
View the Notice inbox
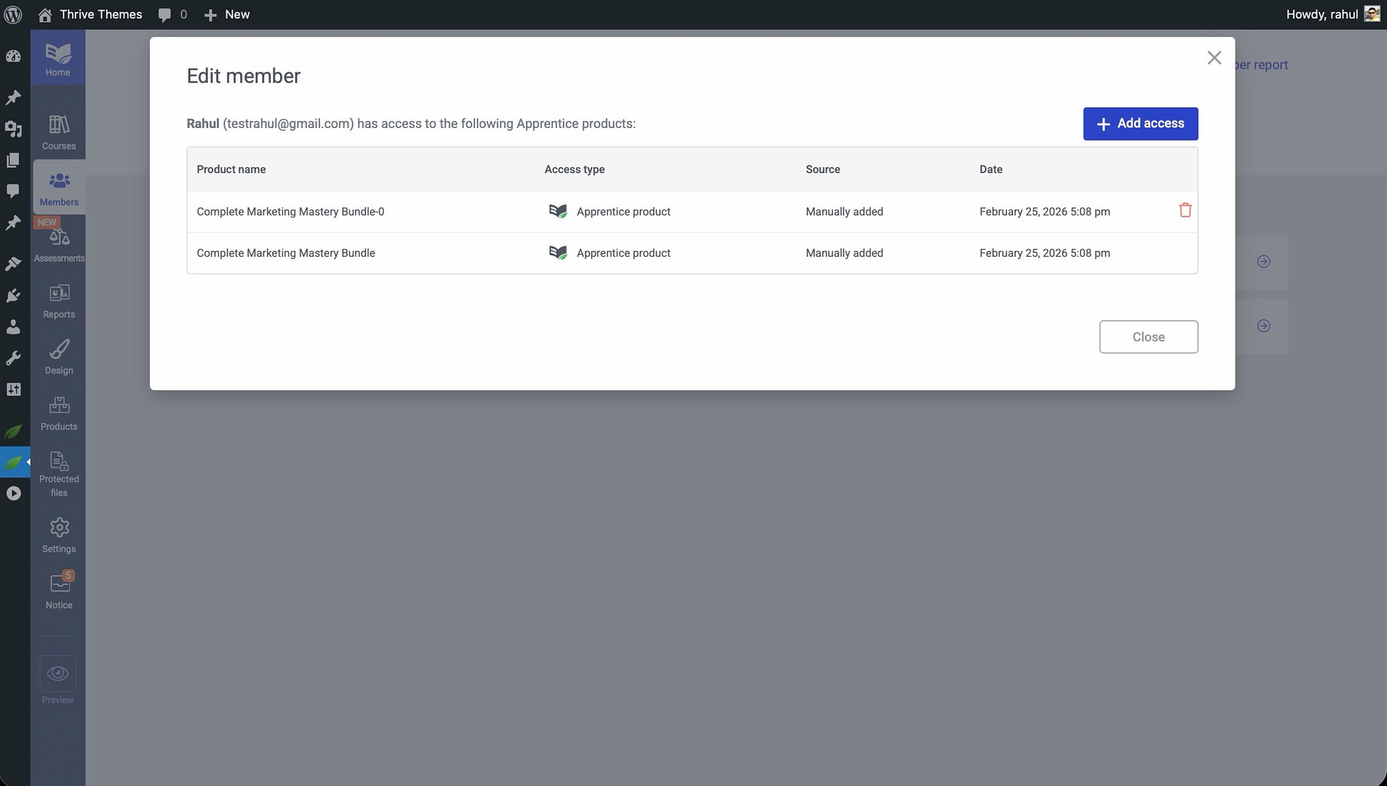pos(59,591)
